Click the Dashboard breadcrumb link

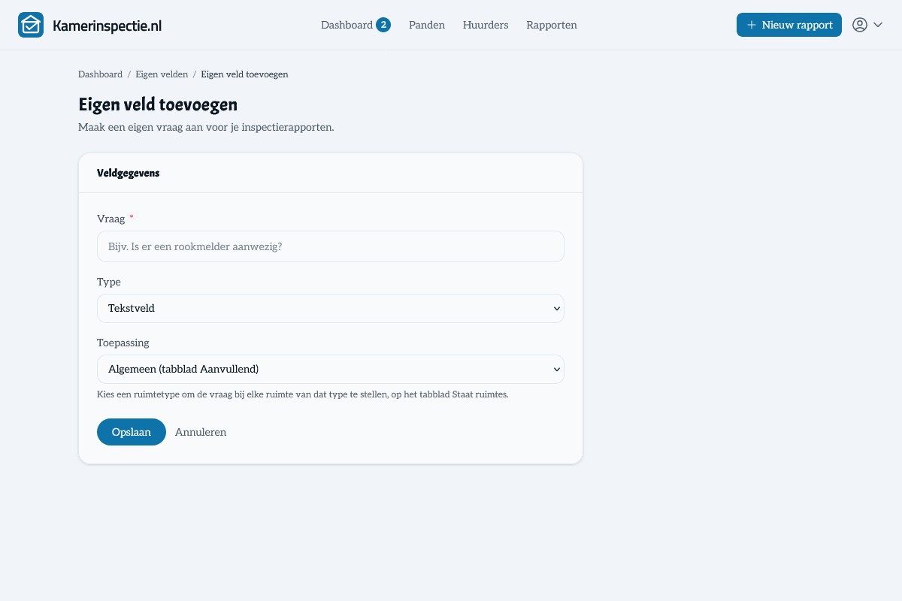[100, 74]
